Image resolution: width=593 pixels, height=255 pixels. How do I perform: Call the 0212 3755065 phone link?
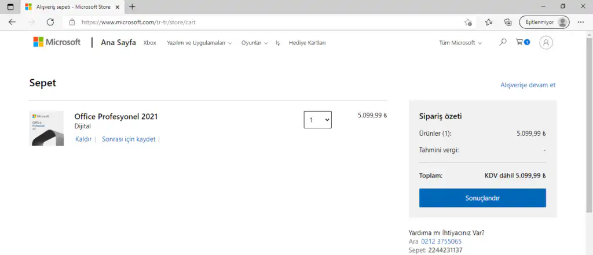[x=441, y=241]
